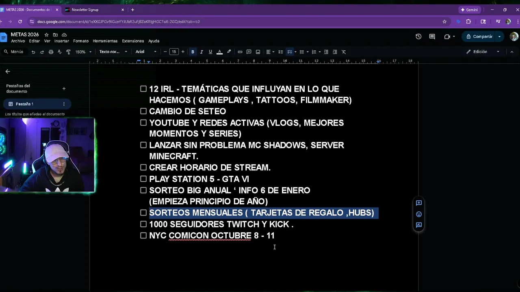Open the Archivo menu
The image size is (520, 292).
pyautogui.click(x=18, y=41)
